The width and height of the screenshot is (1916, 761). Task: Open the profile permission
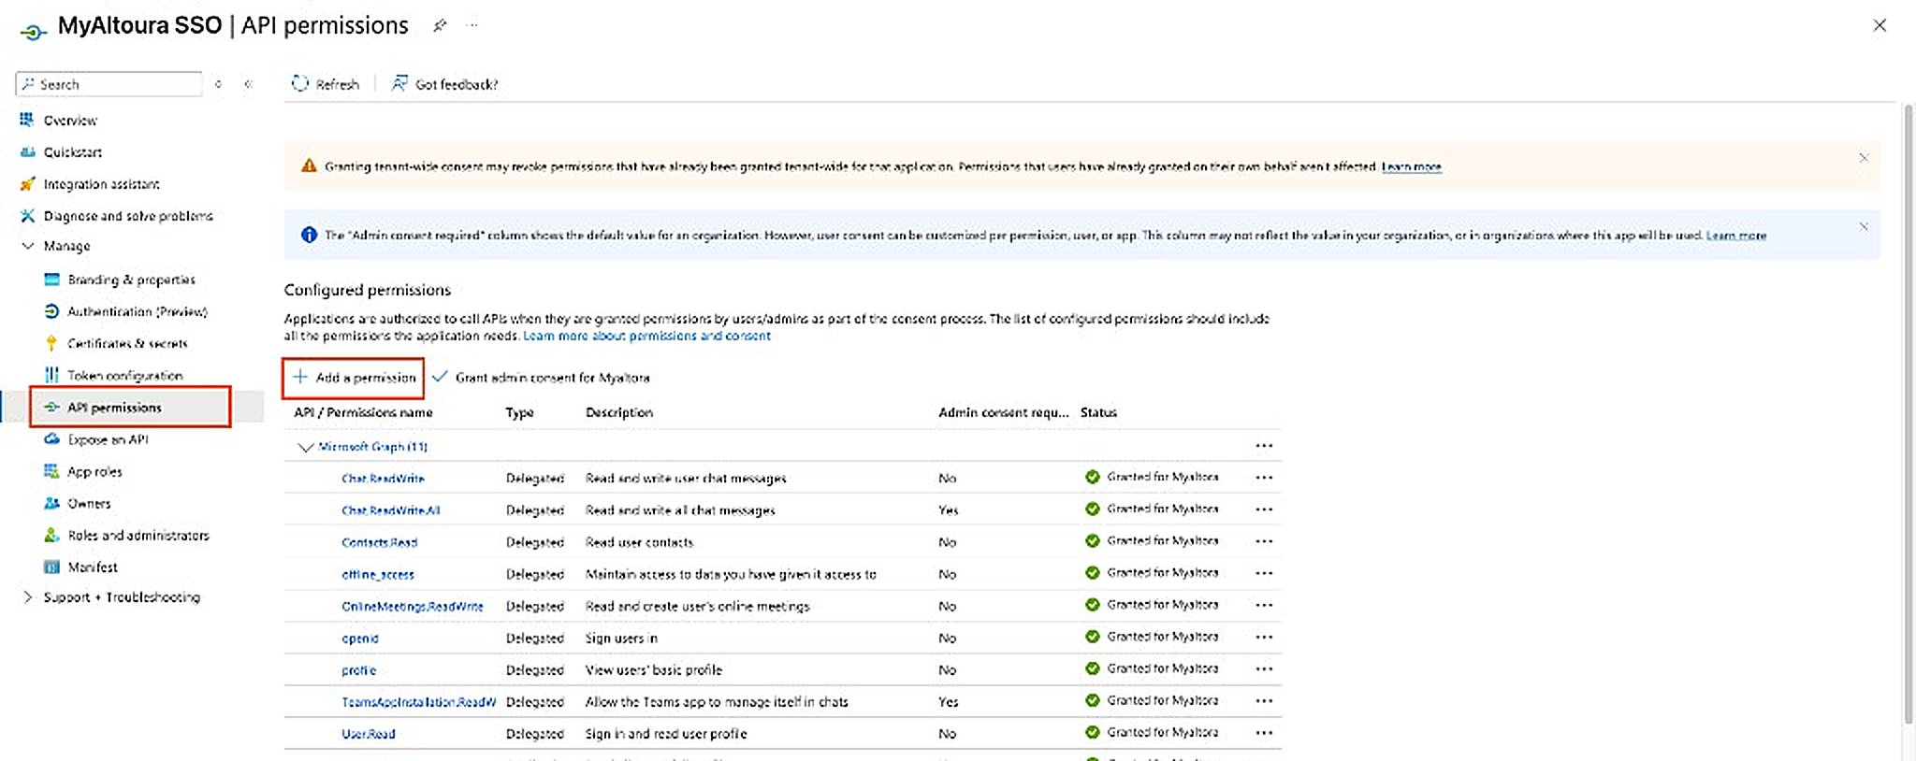[x=358, y=670]
